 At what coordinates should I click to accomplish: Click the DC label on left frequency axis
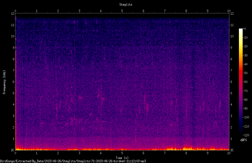tap(13, 150)
